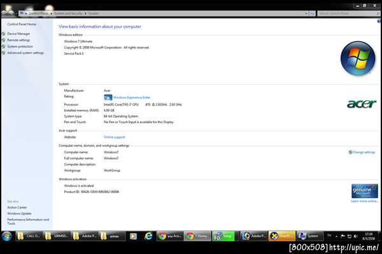The width and height of the screenshot is (382, 254).
Task: Show hidden tray icons arrow
Action: tap(336, 236)
